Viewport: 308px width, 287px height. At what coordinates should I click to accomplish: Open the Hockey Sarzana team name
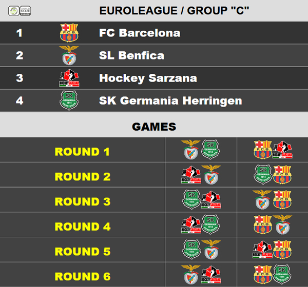click(x=148, y=78)
